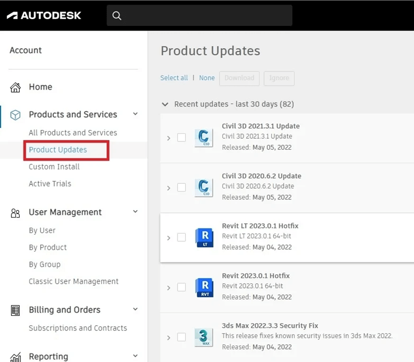Open Custom Install in sidebar

[54, 167]
